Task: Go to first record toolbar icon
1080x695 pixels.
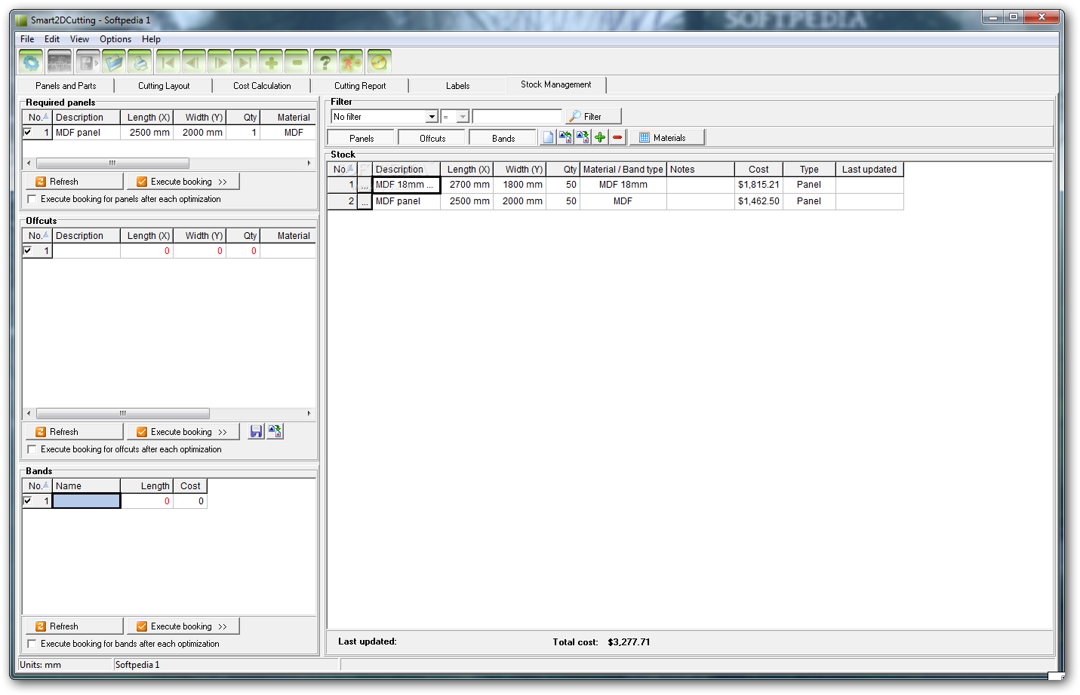Action: coord(168,62)
